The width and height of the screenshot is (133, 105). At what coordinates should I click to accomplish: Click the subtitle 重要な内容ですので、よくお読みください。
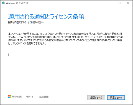coord(26,22)
